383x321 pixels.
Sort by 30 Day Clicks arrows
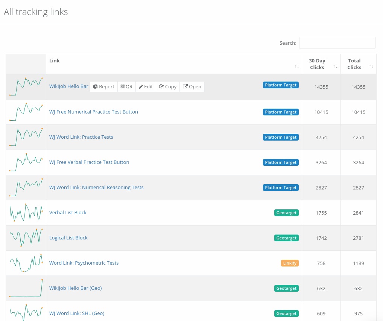pos(336,67)
